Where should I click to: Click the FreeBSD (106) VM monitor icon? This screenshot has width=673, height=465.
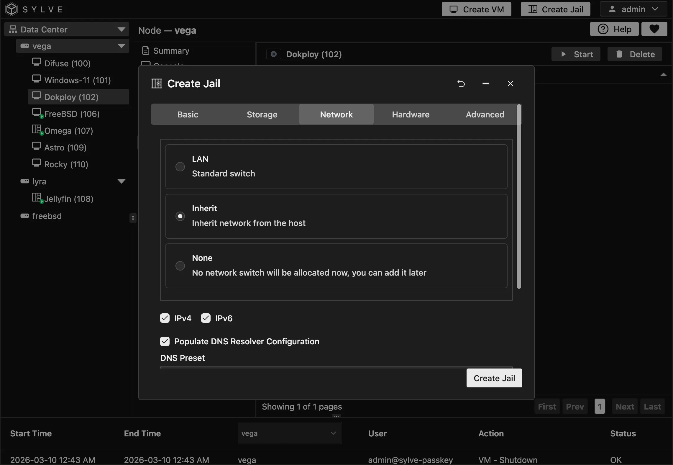tap(37, 112)
